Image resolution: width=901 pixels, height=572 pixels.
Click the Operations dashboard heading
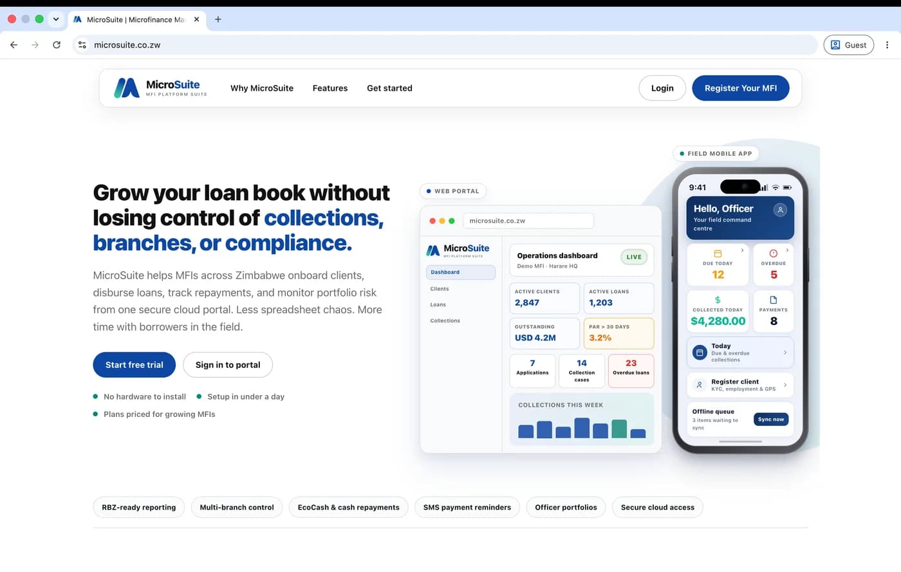[557, 255]
